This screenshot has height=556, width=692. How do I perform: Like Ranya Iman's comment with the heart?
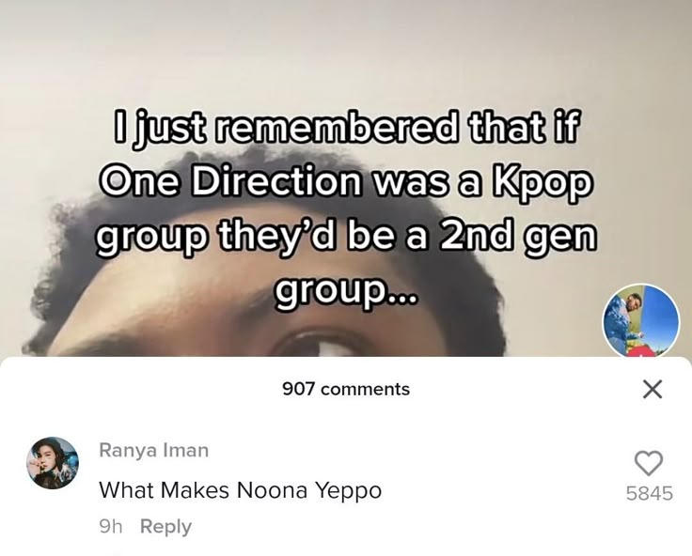[x=649, y=463]
